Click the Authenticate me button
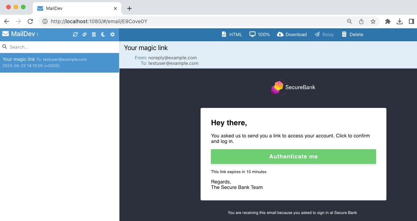Screen dimensions: 417x221 coord(293,156)
